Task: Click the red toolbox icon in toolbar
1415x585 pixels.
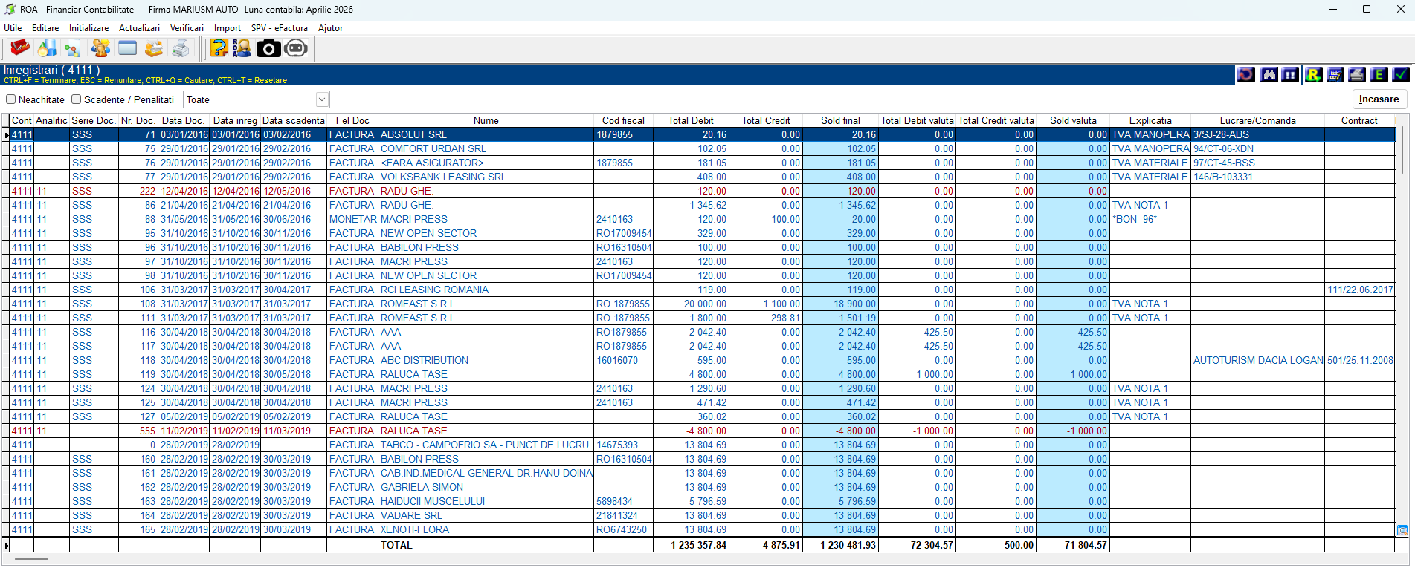Action: [19, 48]
